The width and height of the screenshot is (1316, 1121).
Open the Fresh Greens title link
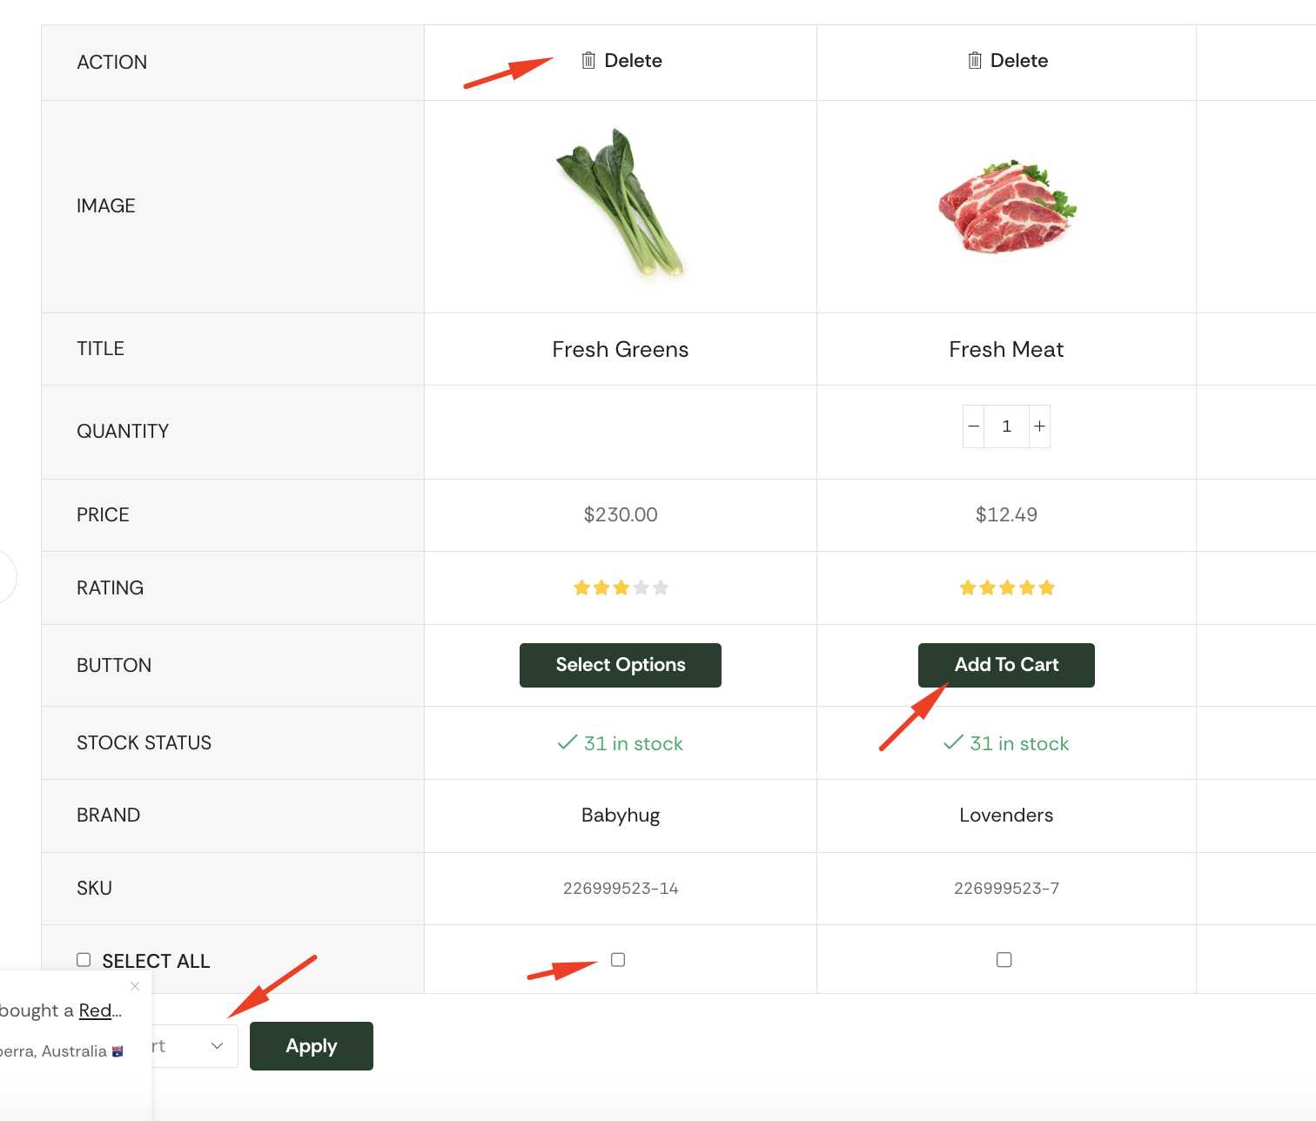621,350
